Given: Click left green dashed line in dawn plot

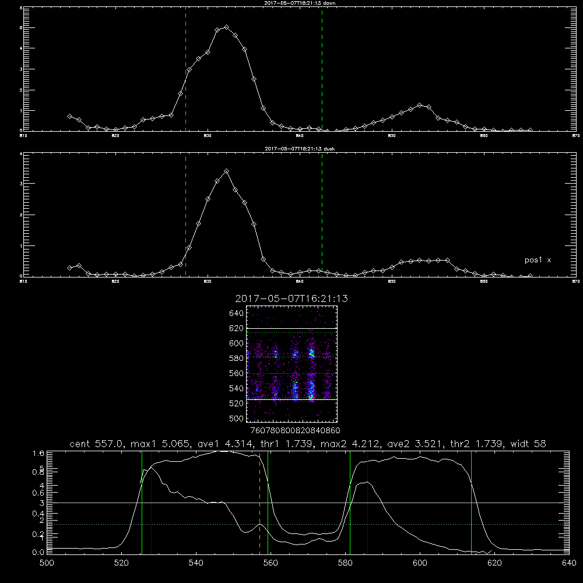Looking at the screenshot, I should coord(185,69).
